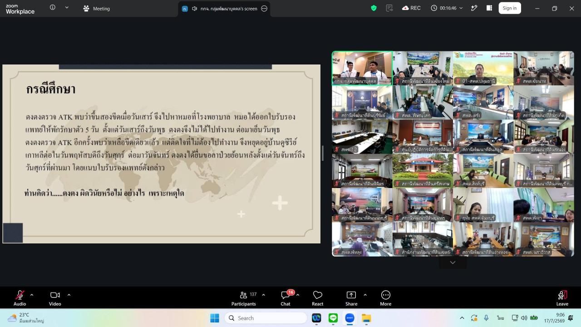This screenshot has width=581, height=327.
Task: Click the divider handle beside shared screen
Action: [323, 154]
